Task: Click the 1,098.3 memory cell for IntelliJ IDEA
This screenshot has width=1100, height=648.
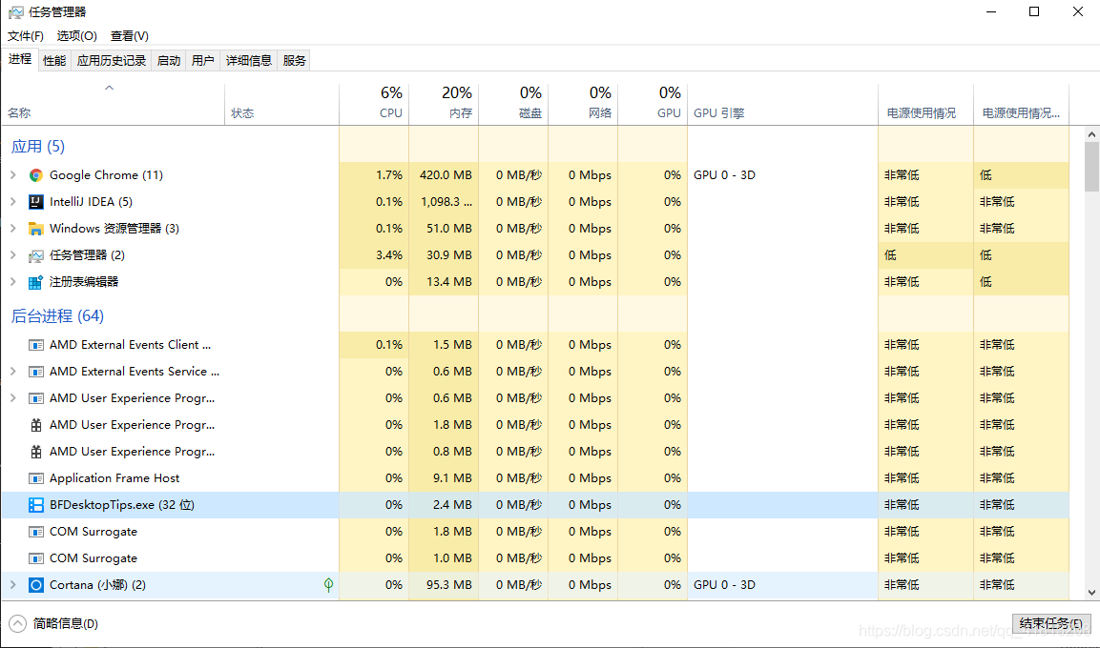Action: [444, 202]
